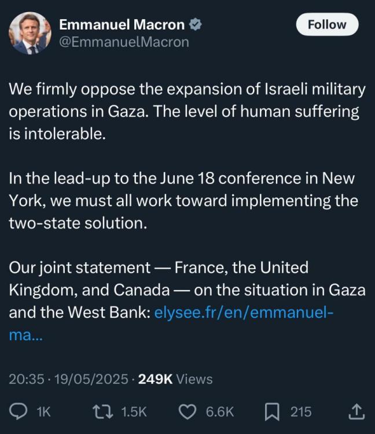The image size is (375, 434).
Task: Open the share upload arrow icon
Action: pos(357,411)
